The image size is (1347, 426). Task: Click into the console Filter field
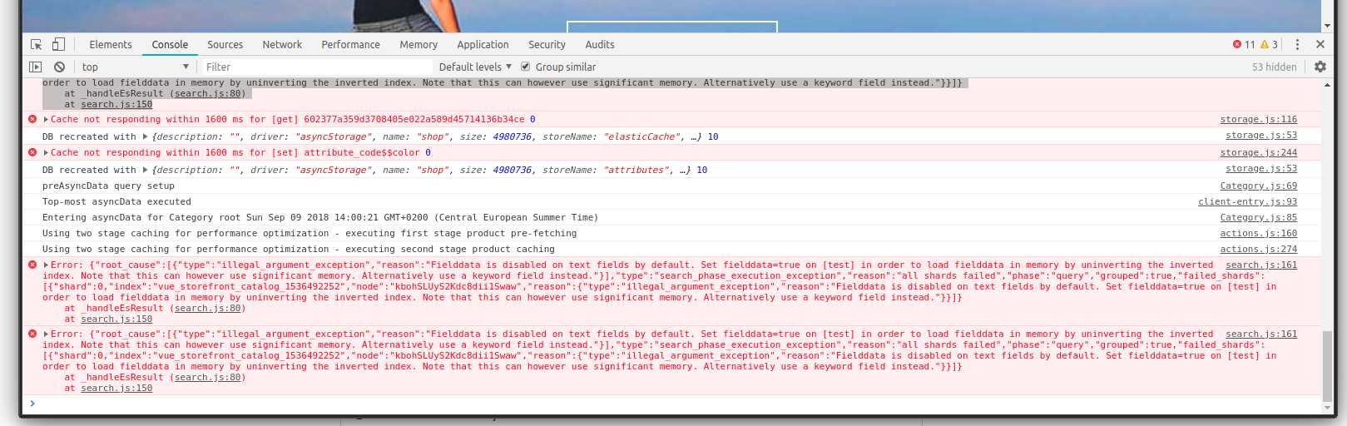click(316, 67)
